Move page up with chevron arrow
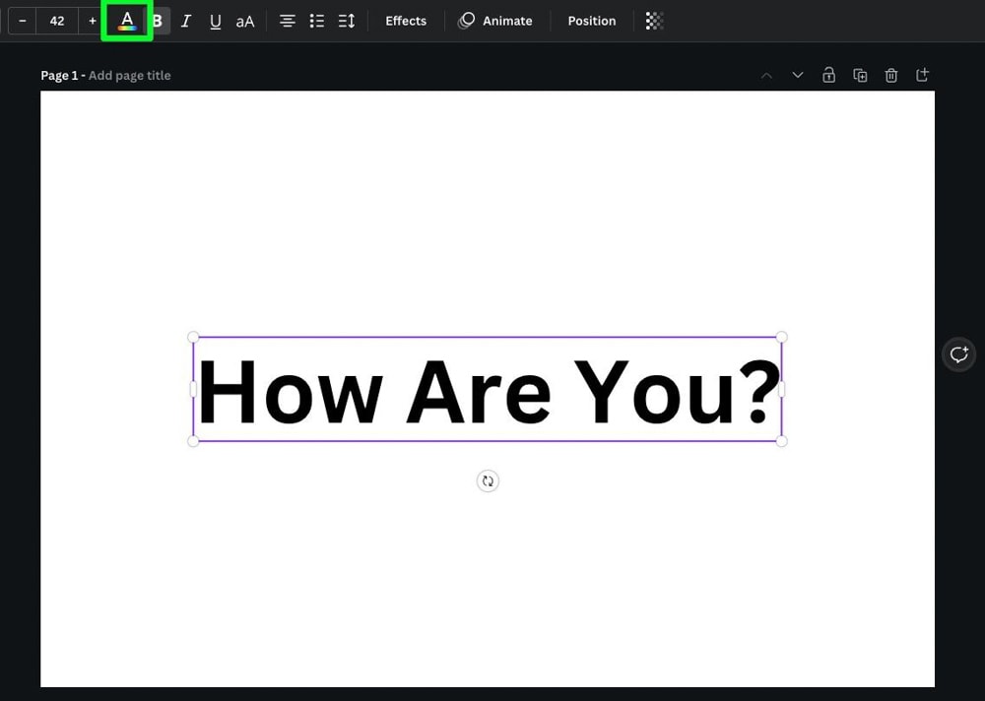Screen dimensions: 985x701 [x=766, y=76]
